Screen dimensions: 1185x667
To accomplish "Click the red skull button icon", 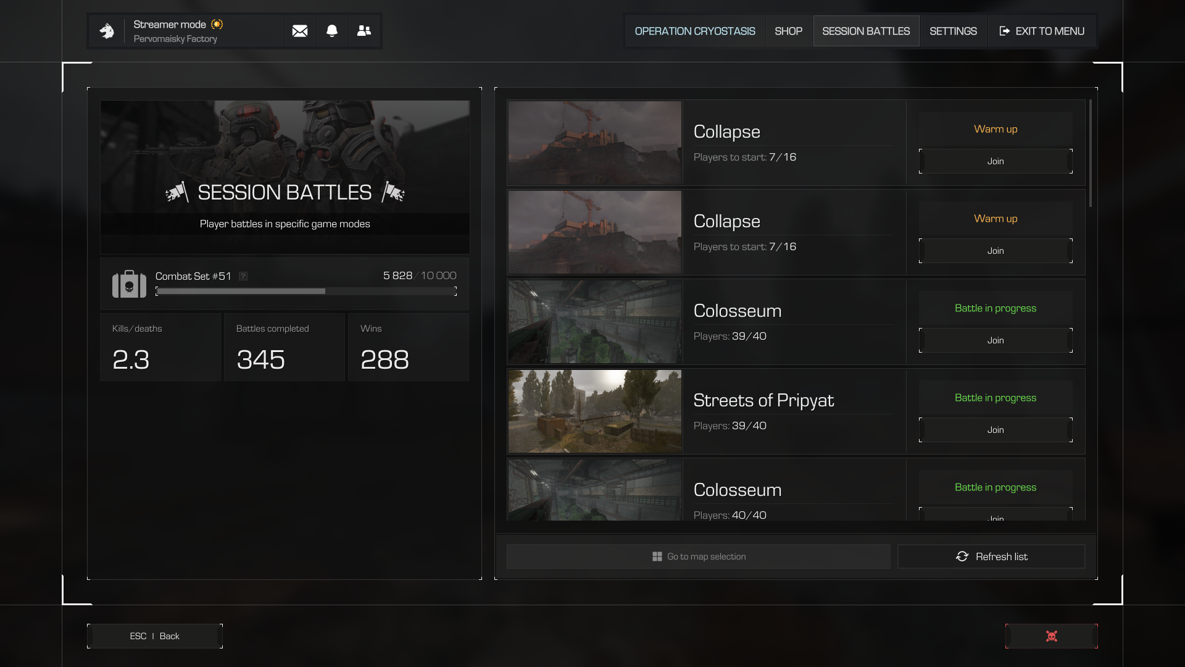I will pos(1051,636).
